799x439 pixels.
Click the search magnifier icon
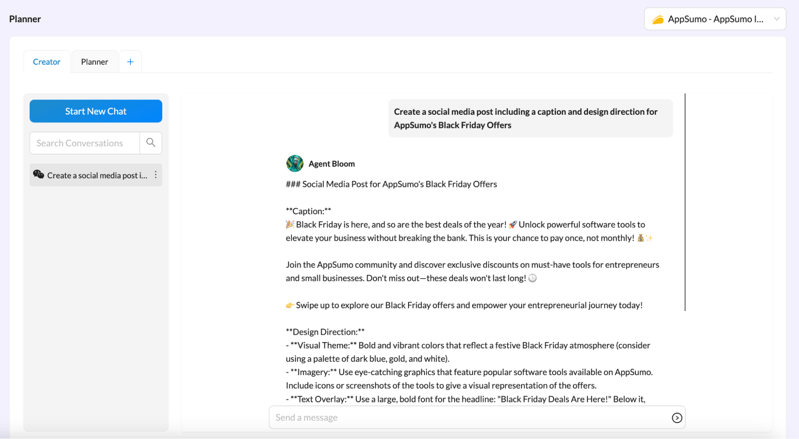(151, 143)
